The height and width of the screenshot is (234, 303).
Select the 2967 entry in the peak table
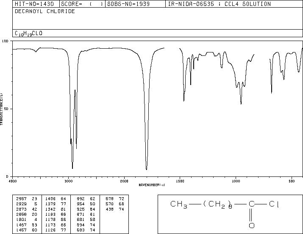coord(26,199)
